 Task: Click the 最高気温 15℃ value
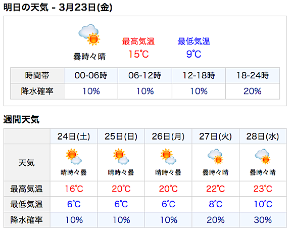point(138,54)
